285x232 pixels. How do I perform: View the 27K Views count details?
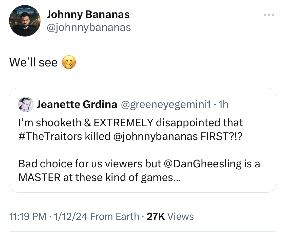pos(170,217)
